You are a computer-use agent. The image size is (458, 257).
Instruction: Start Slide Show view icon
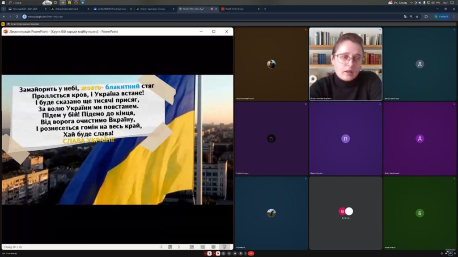(x=225, y=247)
